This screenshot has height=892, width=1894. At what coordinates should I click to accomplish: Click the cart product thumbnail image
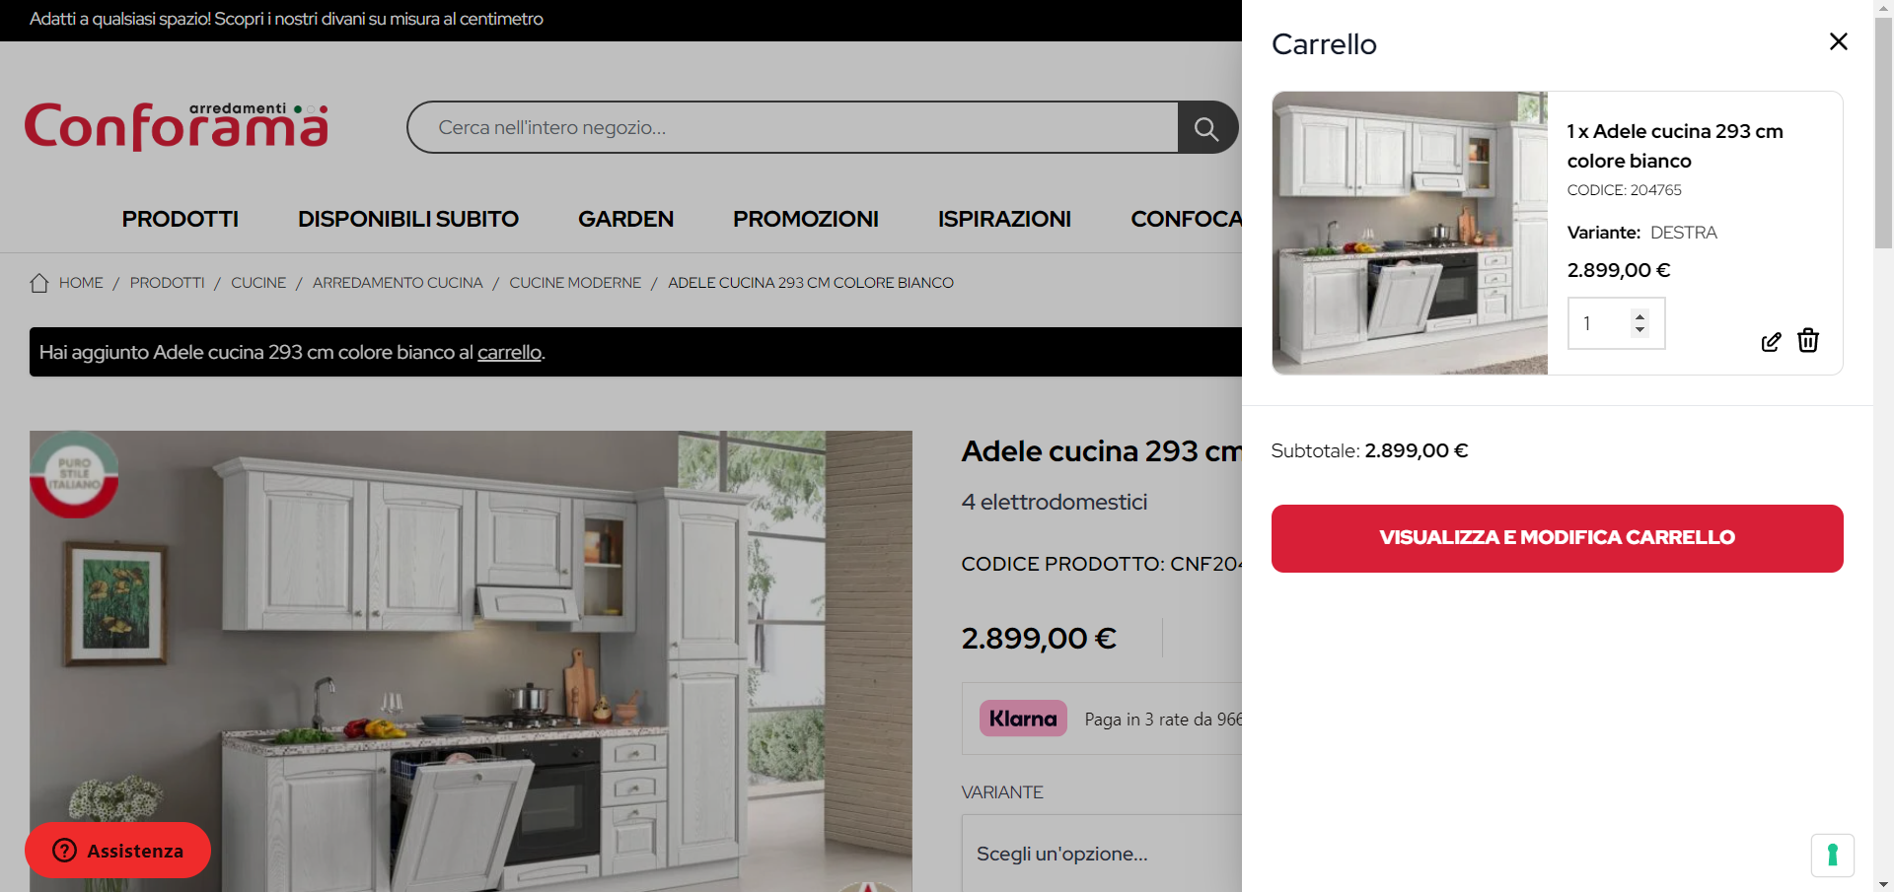click(1410, 233)
